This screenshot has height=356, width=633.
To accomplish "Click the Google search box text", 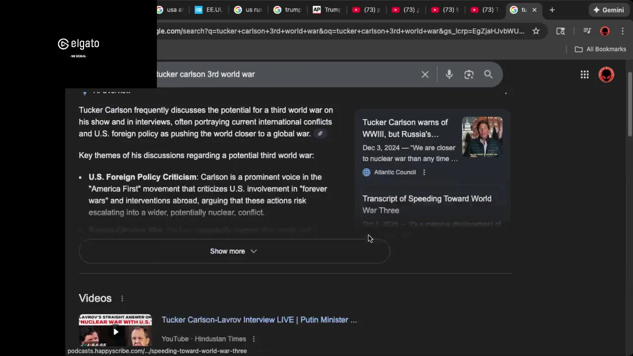I will click(205, 74).
